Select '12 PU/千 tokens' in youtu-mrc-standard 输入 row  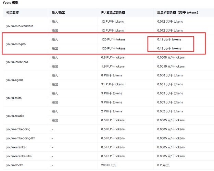(x=112, y=22)
